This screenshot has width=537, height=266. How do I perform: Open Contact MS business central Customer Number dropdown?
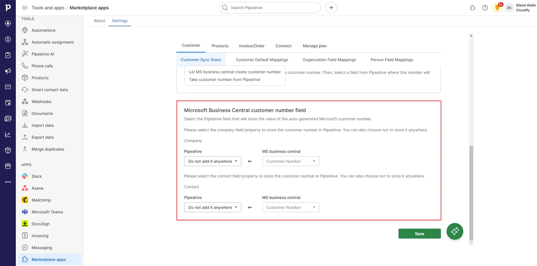click(x=291, y=207)
